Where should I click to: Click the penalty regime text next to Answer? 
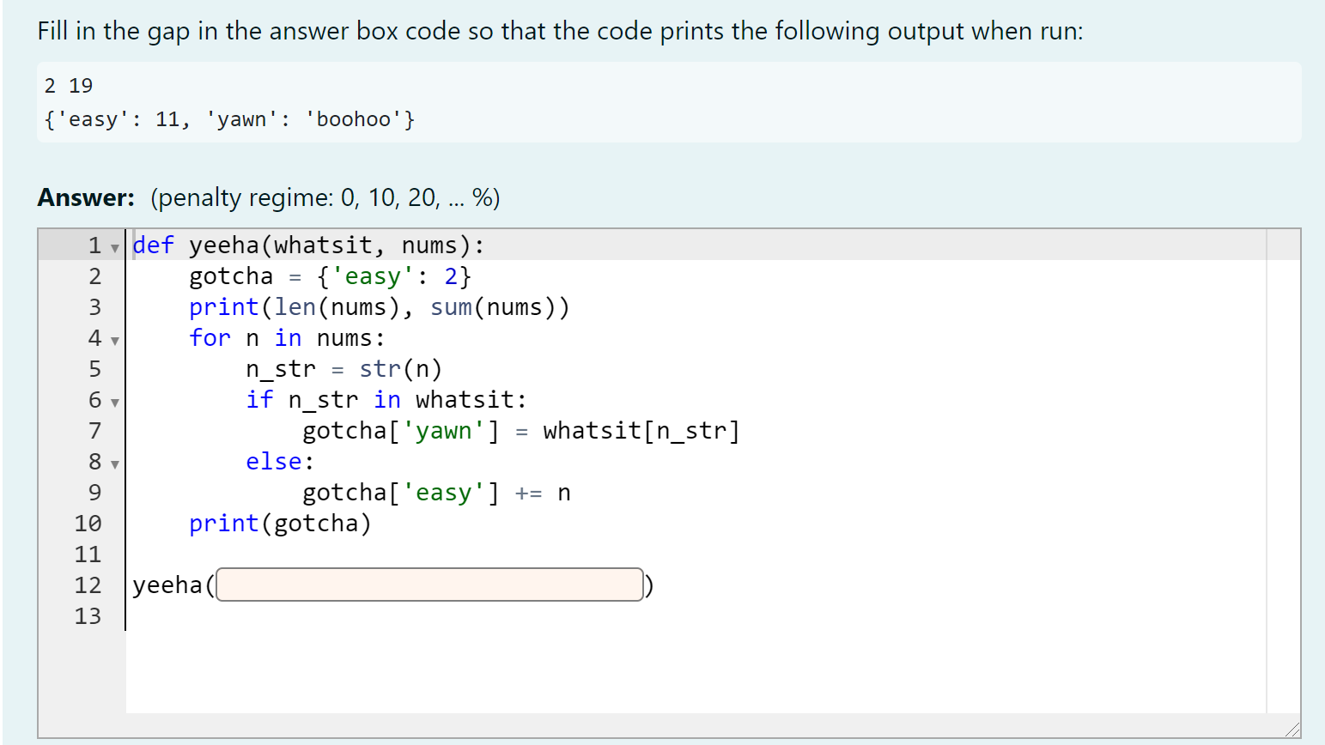coord(325,197)
